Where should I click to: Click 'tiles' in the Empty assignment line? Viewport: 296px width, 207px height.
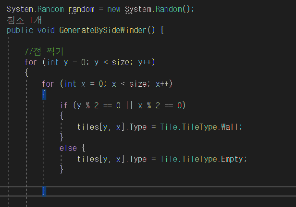(x=88, y=159)
